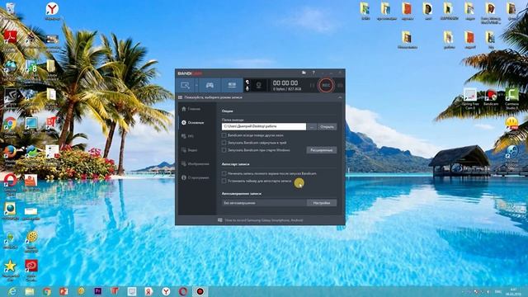Open the Image tab in sidebar

click(x=196, y=164)
